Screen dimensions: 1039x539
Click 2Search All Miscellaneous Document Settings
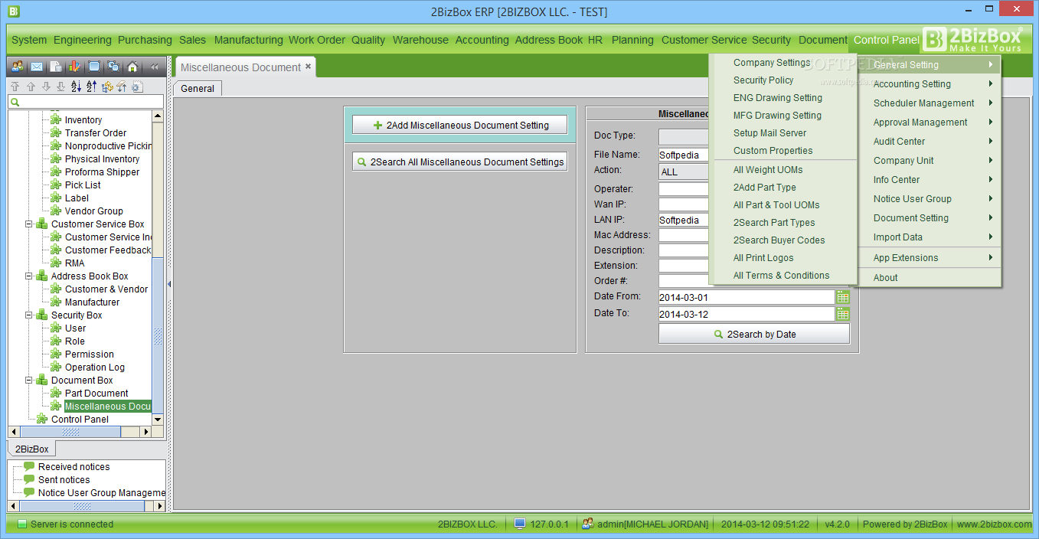460,162
